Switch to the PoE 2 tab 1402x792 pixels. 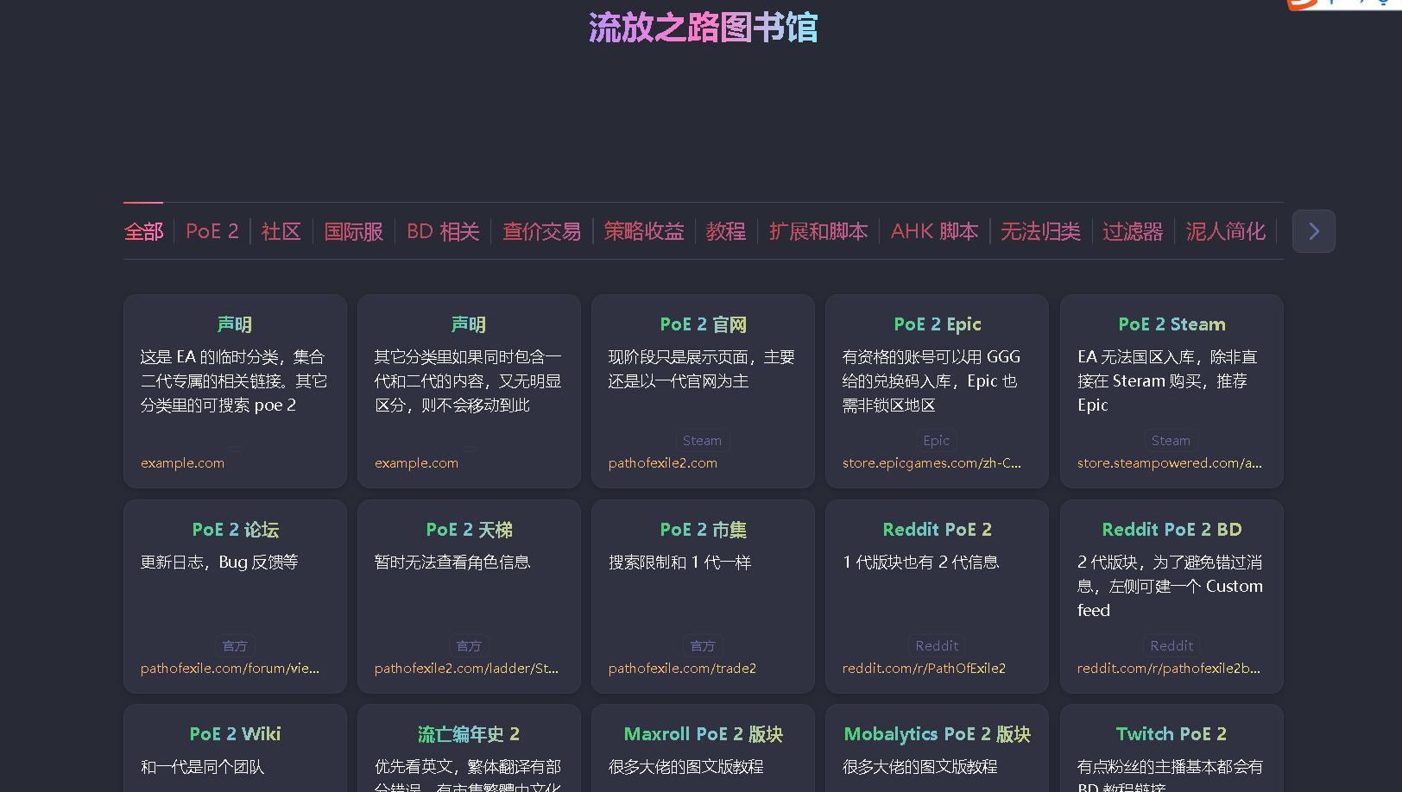[x=212, y=231]
